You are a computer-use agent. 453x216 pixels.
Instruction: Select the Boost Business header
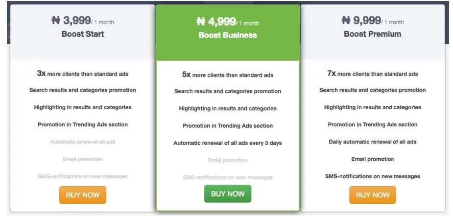[x=228, y=35]
